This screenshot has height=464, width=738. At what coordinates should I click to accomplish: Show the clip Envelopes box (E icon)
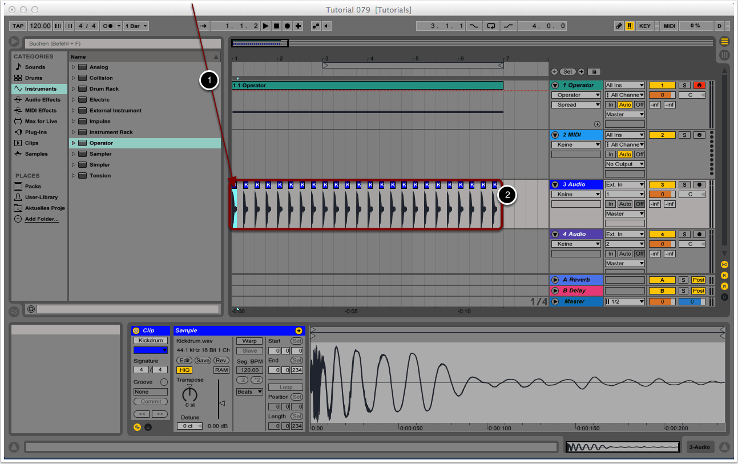point(148,427)
